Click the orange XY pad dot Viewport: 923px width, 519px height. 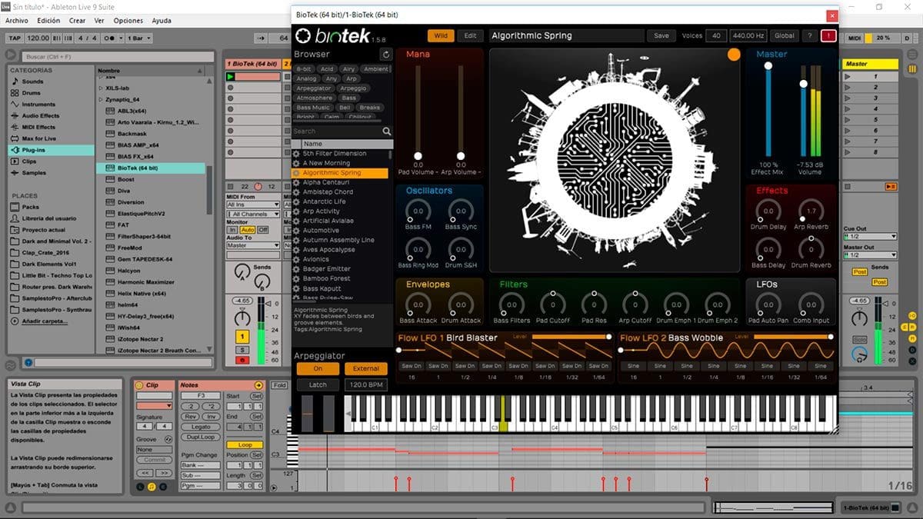(734, 55)
